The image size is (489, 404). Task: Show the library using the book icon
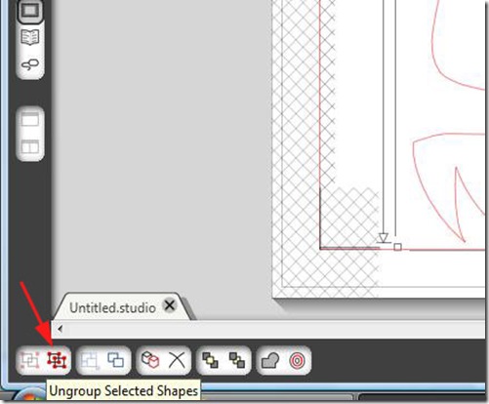(x=30, y=37)
